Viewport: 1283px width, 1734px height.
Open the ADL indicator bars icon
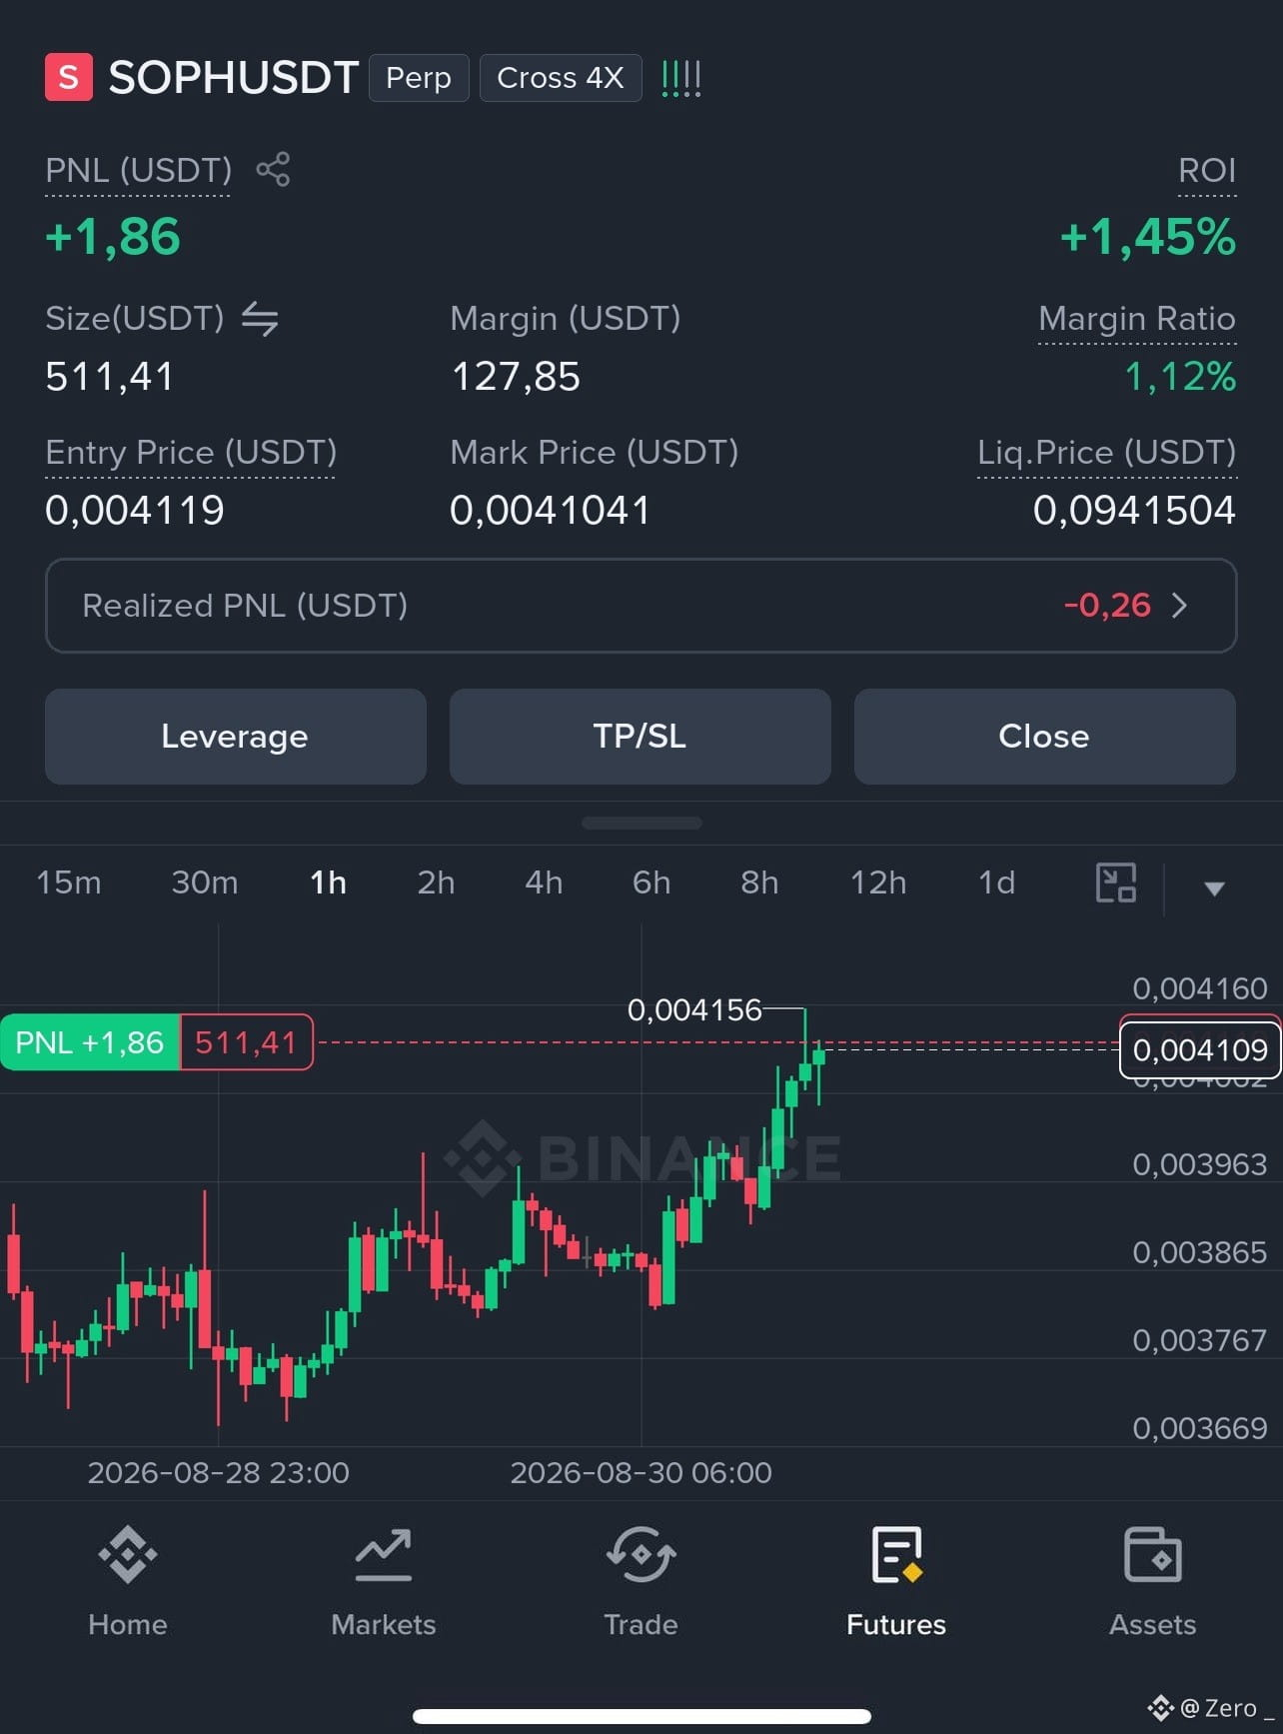[680, 78]
